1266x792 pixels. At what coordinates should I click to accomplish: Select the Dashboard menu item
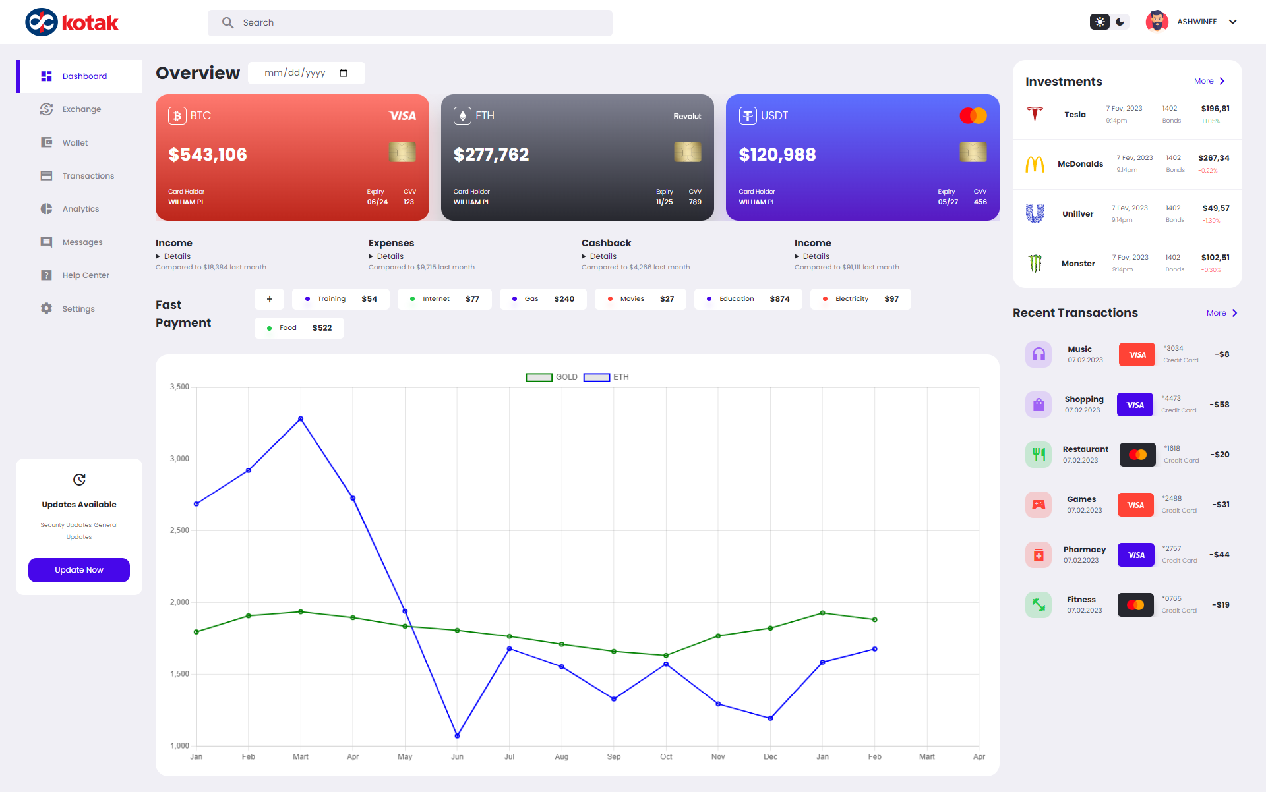(84, 76)
